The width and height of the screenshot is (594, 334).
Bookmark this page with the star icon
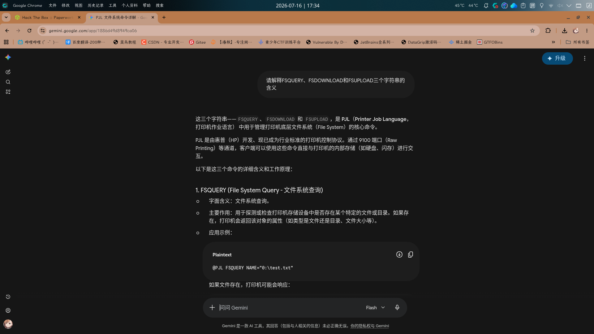point(532,31)
